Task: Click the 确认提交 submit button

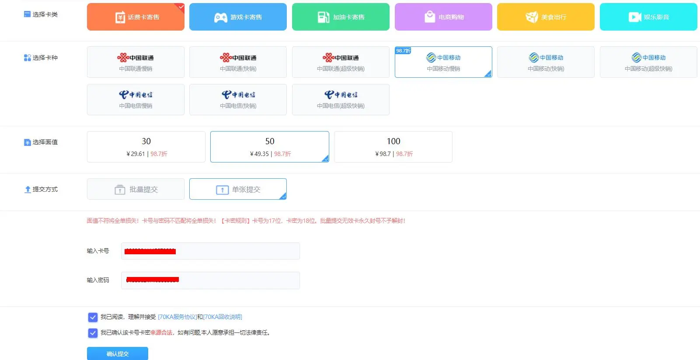Action: [x=118, y=353]
